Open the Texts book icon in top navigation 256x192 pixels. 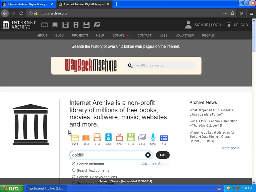click(x=55, y=25)
